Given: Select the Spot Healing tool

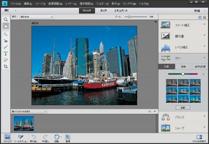Looking at the screenshot, I should [6, 60].
